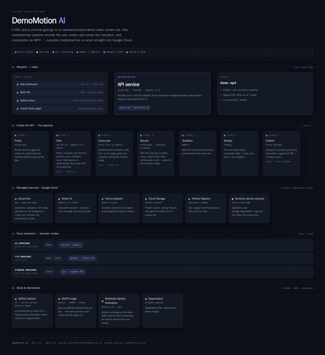The image size is (325, 355).
Task: Click the Google Cloud legend dot
Action: [104, 52]
